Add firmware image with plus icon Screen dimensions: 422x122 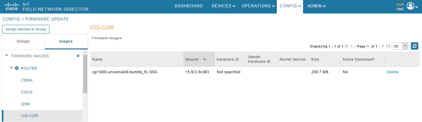pos(78,56)
